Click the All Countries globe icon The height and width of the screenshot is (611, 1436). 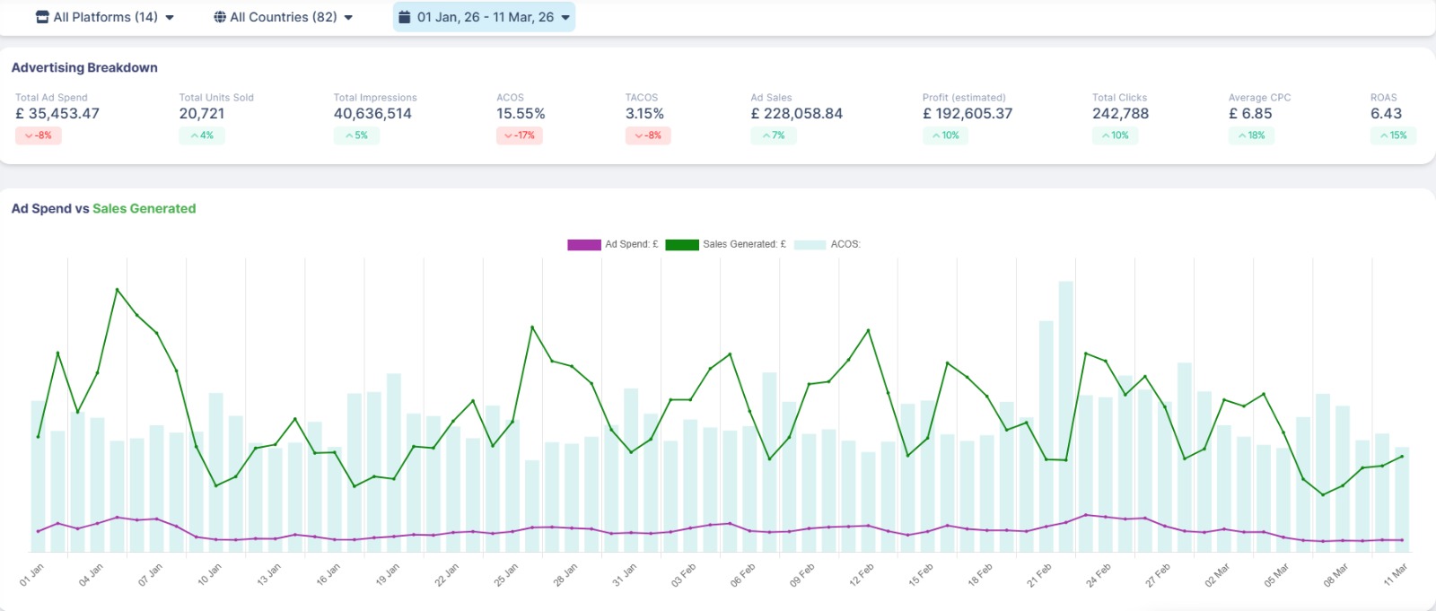point(220,17)
